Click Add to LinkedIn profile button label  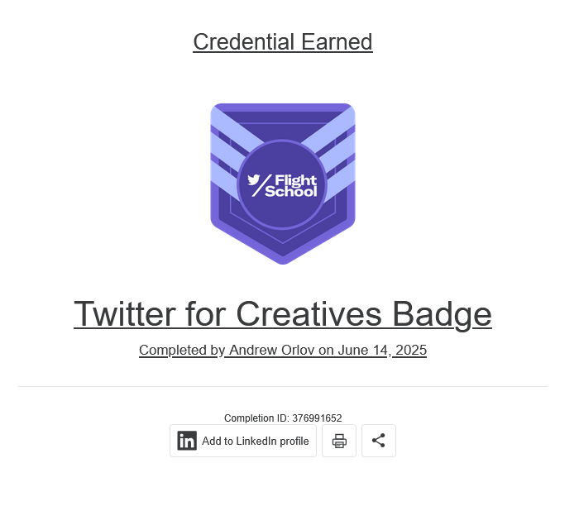point(255,441)
